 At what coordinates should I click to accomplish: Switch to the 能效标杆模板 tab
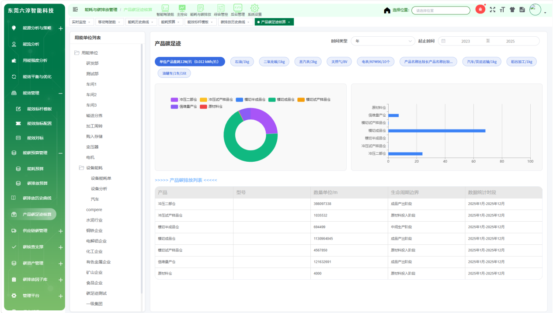coord(200,22)
